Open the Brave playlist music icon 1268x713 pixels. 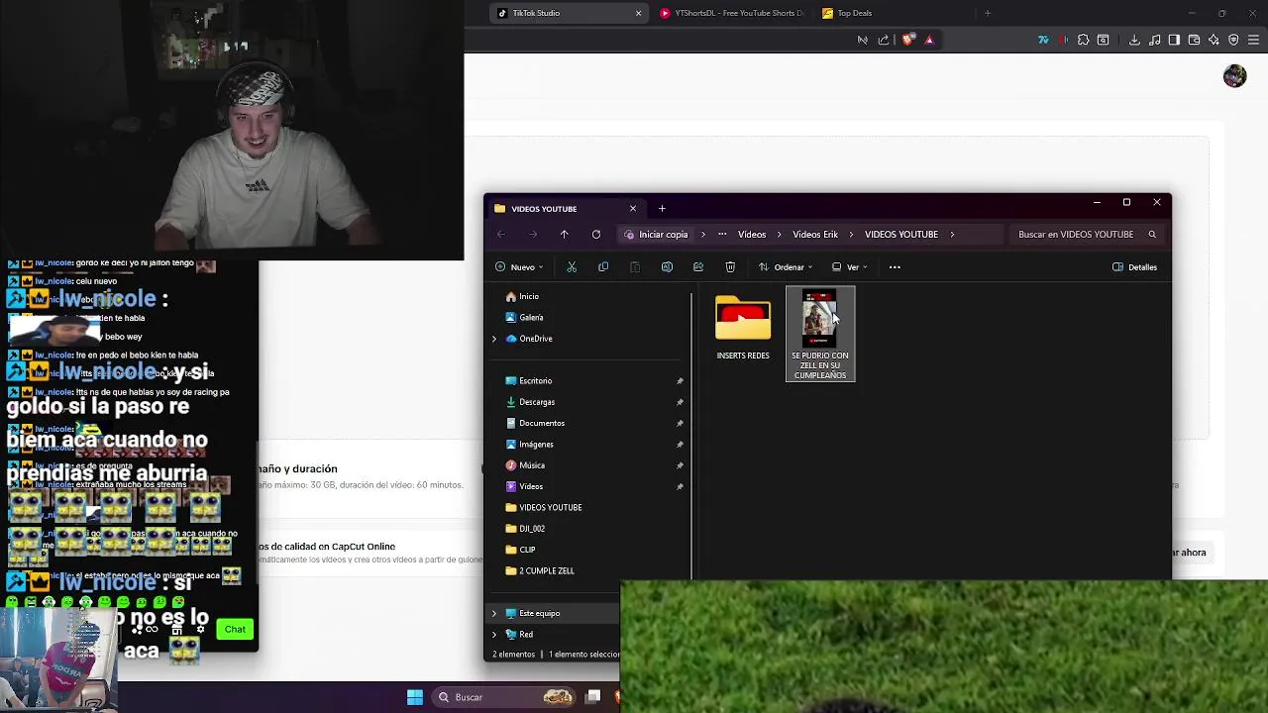1154,40
